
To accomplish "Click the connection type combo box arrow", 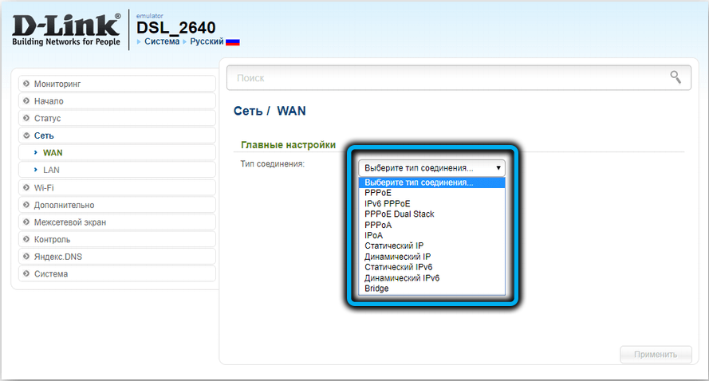I will (498, 168).
